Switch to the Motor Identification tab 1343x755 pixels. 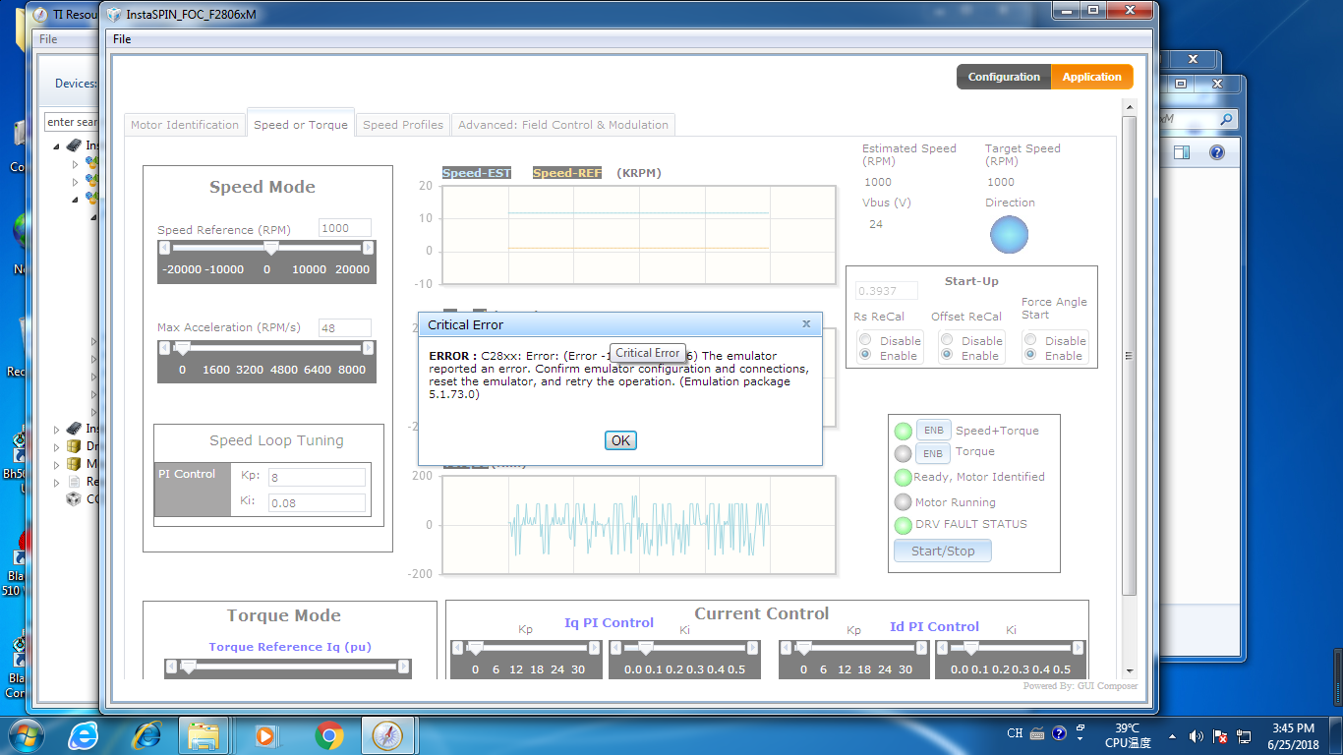(x=183, y=124)
